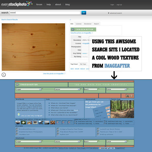Click the circled L license icon
The image size is (152, 152).
click(x=4, y=74)
